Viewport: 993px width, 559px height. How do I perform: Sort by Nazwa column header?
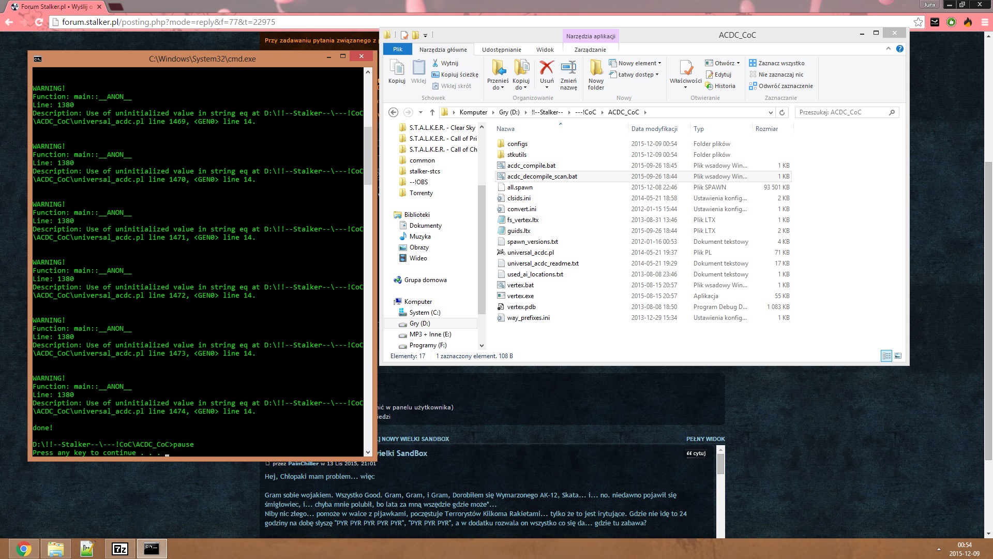pos(505,129)
